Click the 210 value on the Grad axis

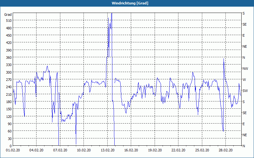tap(9, 94)
